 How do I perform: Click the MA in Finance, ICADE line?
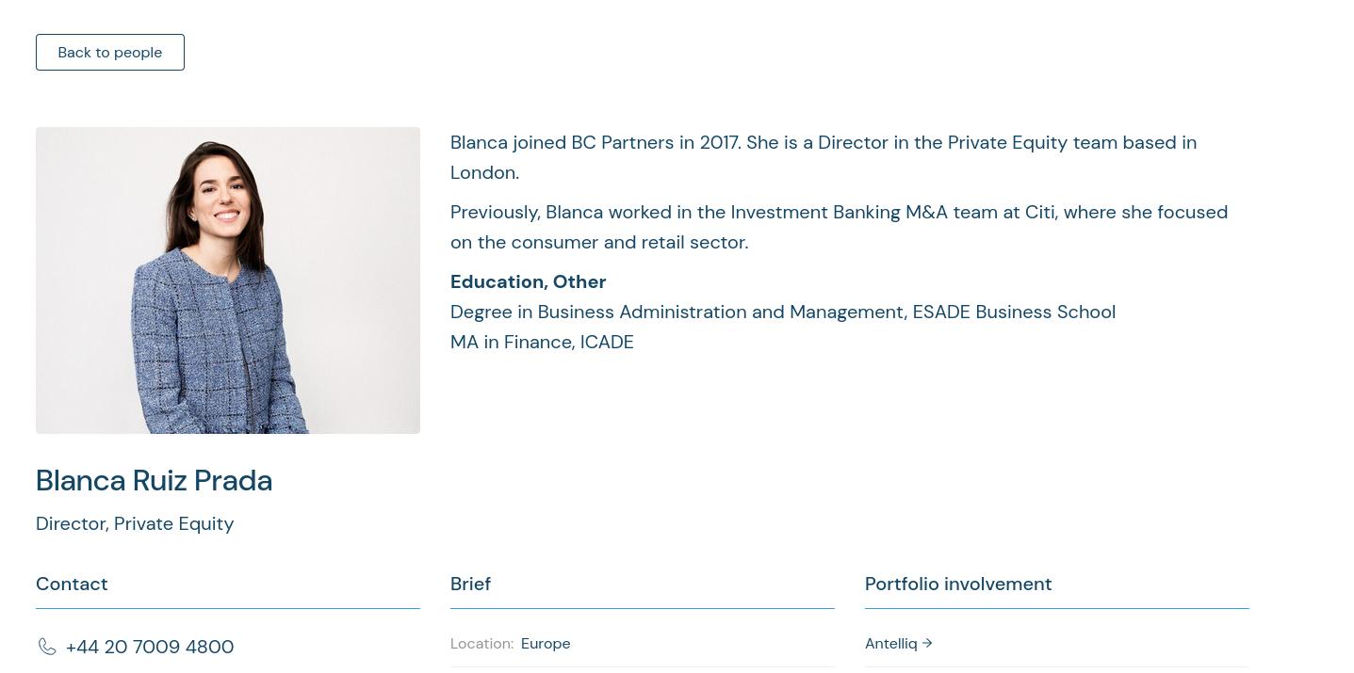(542, 343)
